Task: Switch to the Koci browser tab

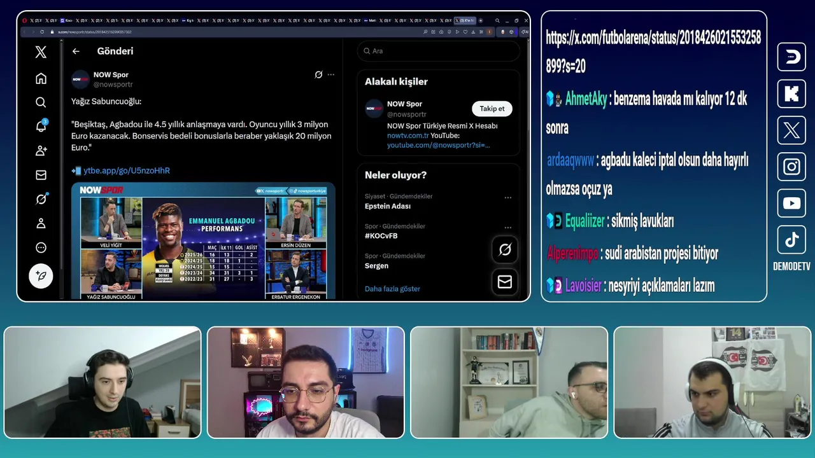Action: point(66,20)
